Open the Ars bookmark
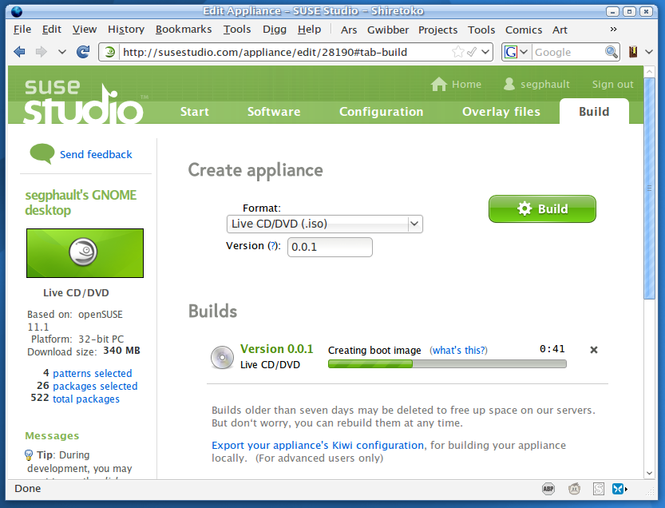This screenshot has width=665, height=508. 349,30
